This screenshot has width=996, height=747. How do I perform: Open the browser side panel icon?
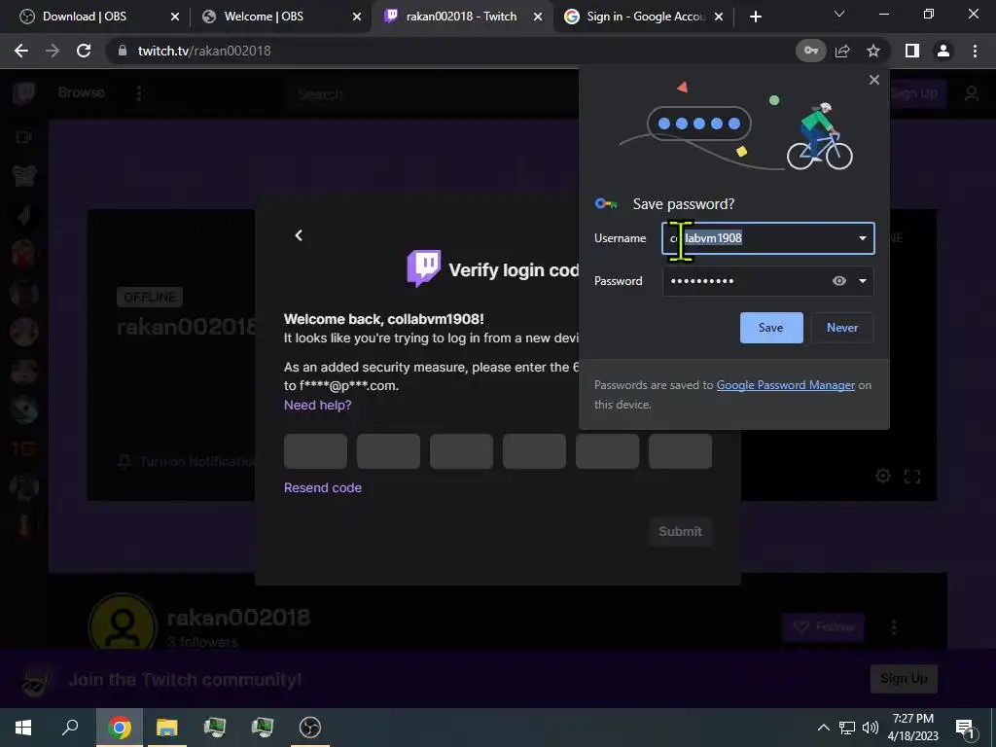pos(912,51)
